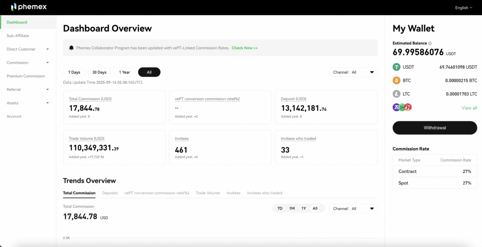Select the 7 Days time filter
482x247 pixels.
(x=74, y=72)
